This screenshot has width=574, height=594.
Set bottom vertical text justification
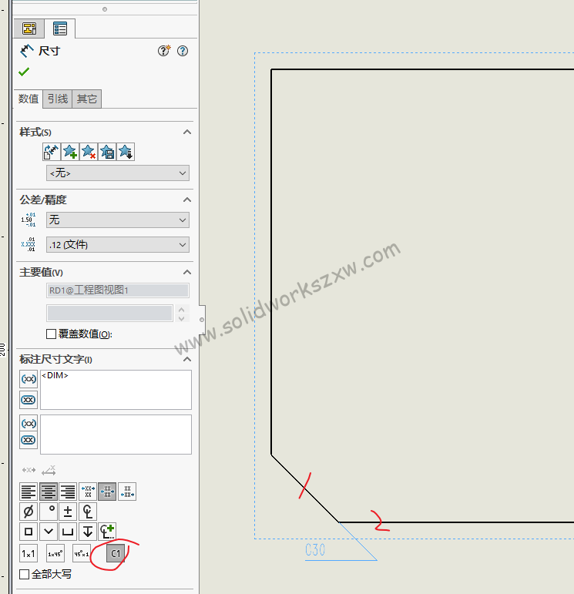(x=127, y=492)
